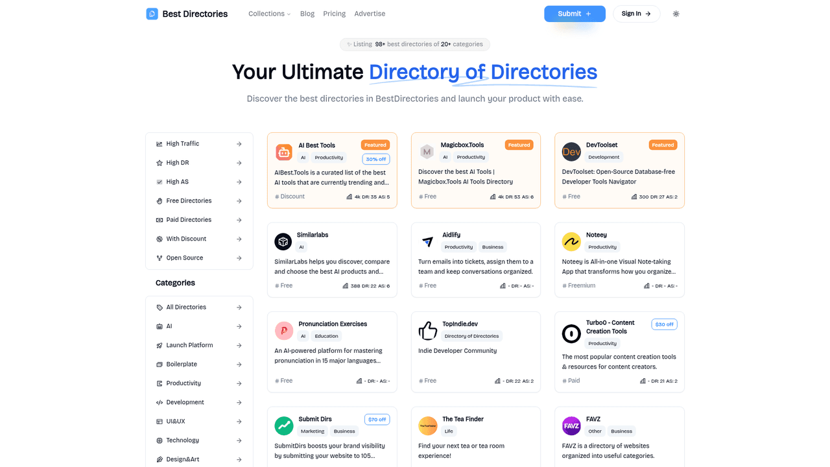Click the money icon beside Paid Directories

click(x=160, y=220)
